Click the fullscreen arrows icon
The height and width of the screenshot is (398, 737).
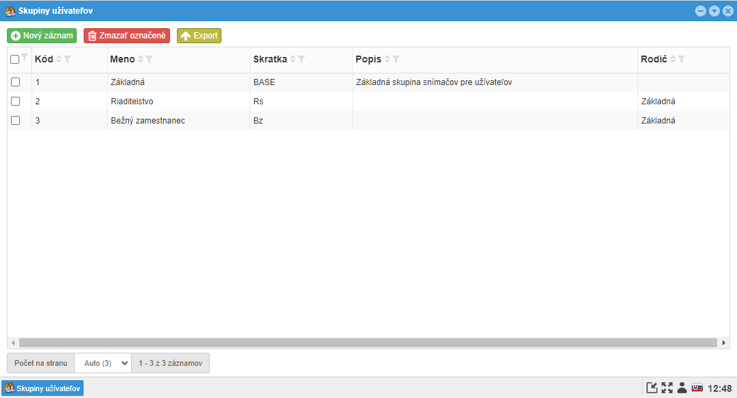coord(667,388)
